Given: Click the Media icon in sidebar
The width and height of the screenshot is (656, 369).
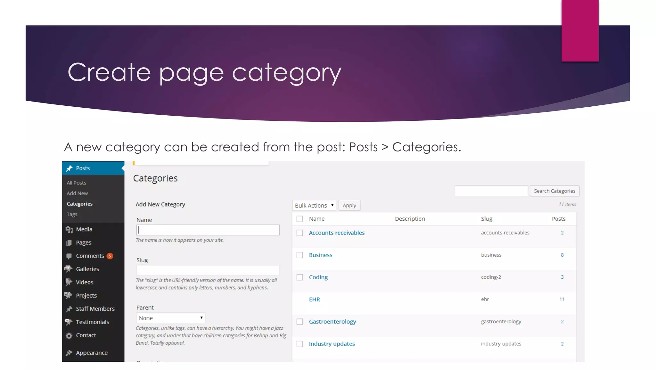Looking at the screenshot, I should (69, 230).
